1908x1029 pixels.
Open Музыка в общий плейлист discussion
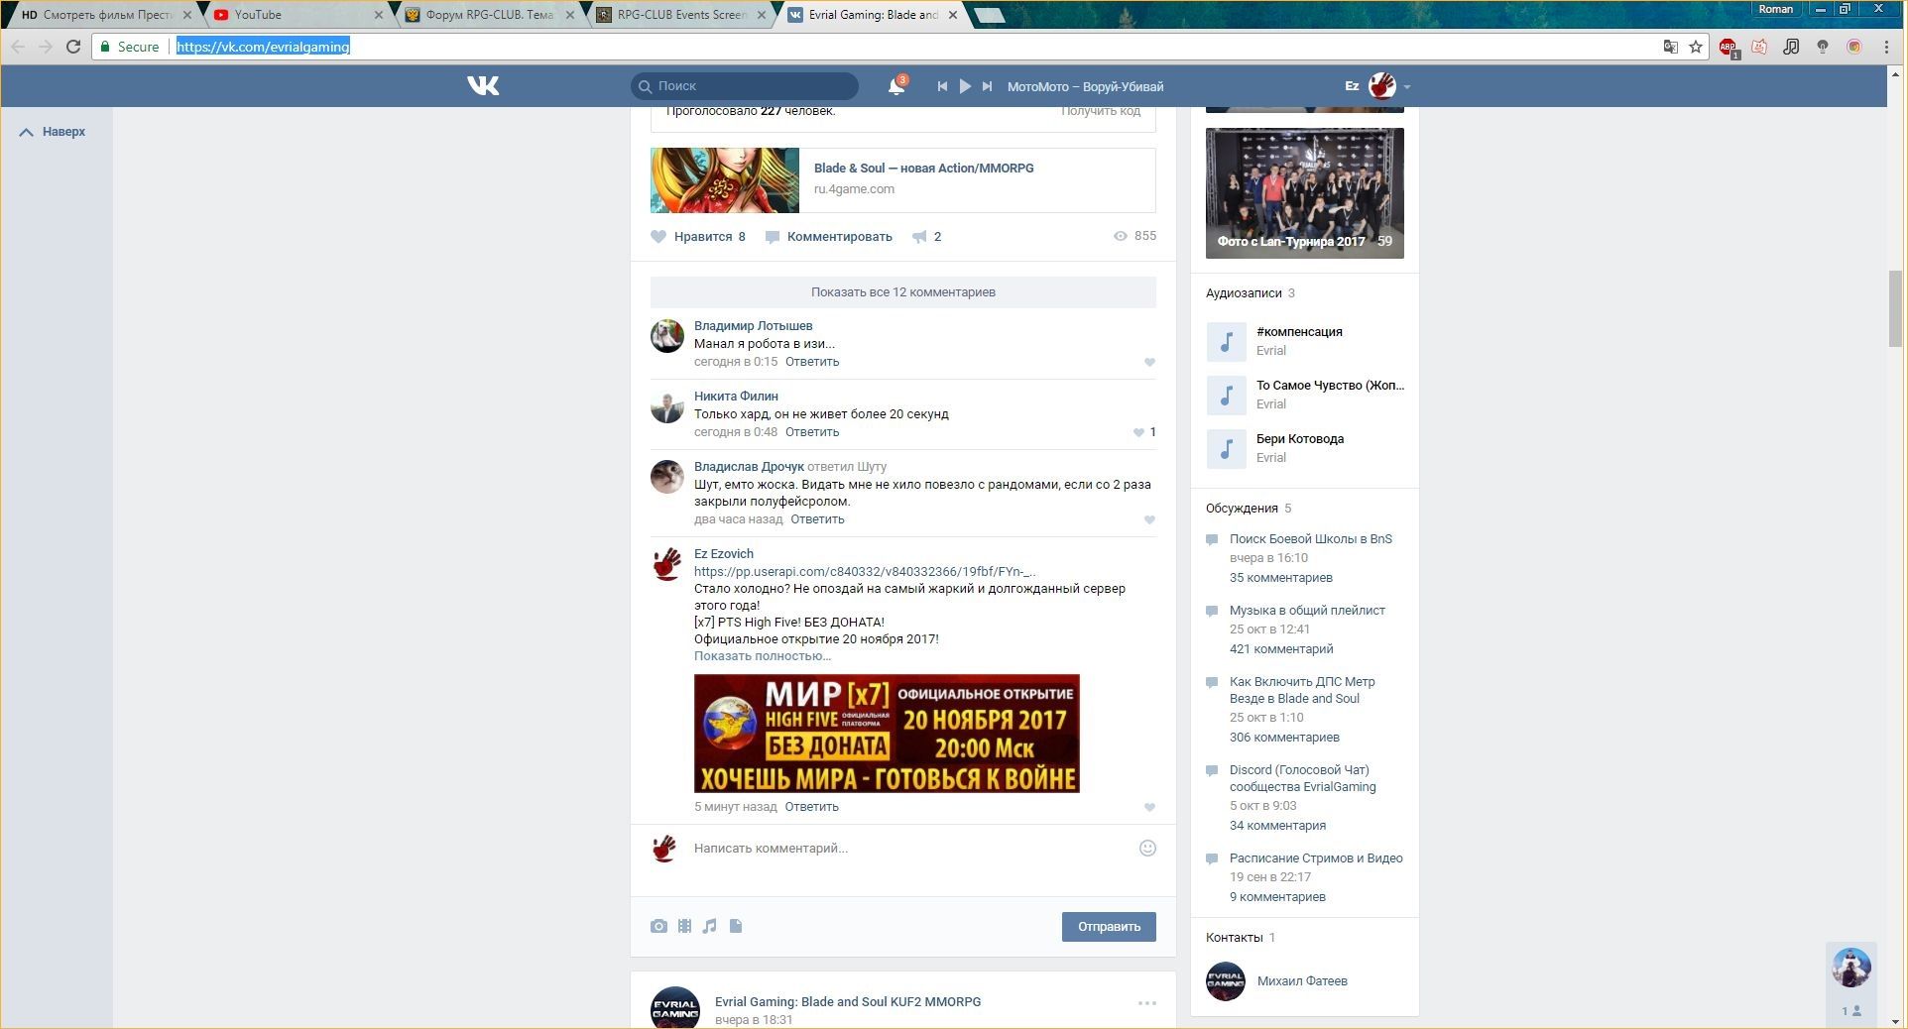[1307, 611]
